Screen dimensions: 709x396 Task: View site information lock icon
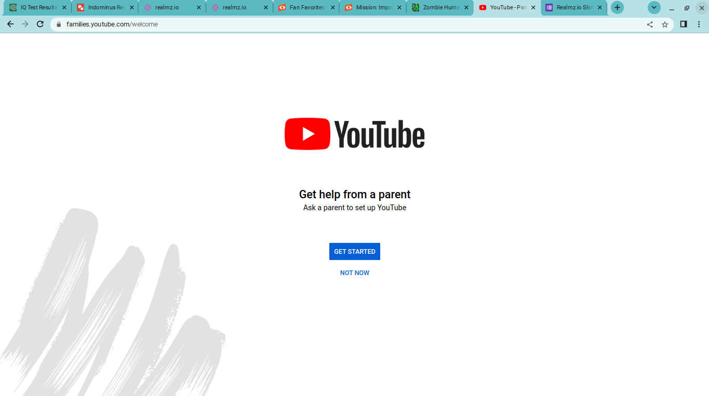(x=59, y=24)
